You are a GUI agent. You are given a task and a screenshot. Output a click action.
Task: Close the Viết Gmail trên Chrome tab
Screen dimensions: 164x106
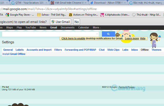pyautogui.click(x=86, y=3)
